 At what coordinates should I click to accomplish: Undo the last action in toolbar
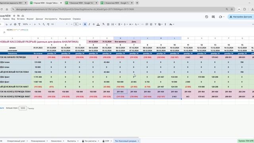pos(6,24)
